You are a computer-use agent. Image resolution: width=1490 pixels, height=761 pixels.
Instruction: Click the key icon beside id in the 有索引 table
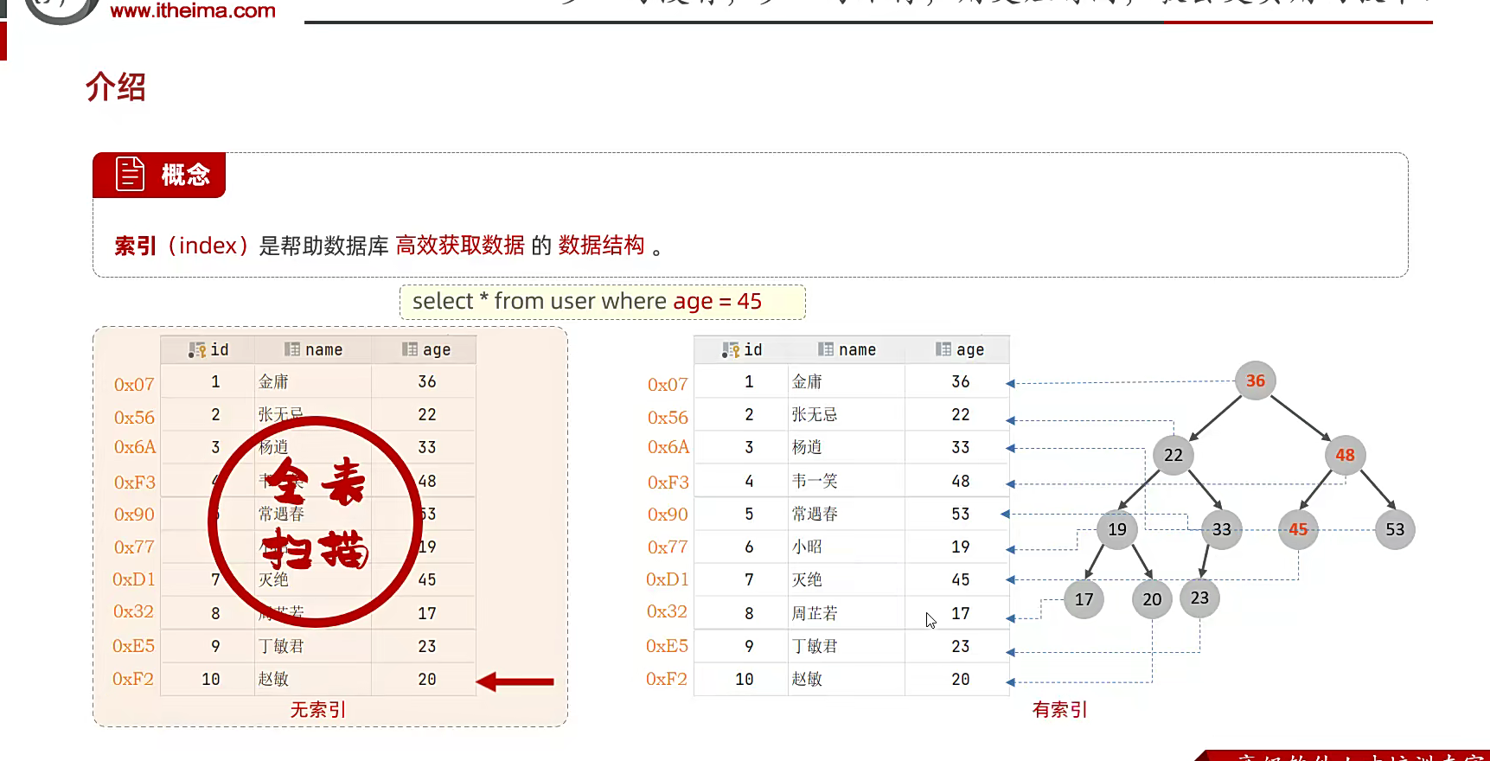coord(731,349)
